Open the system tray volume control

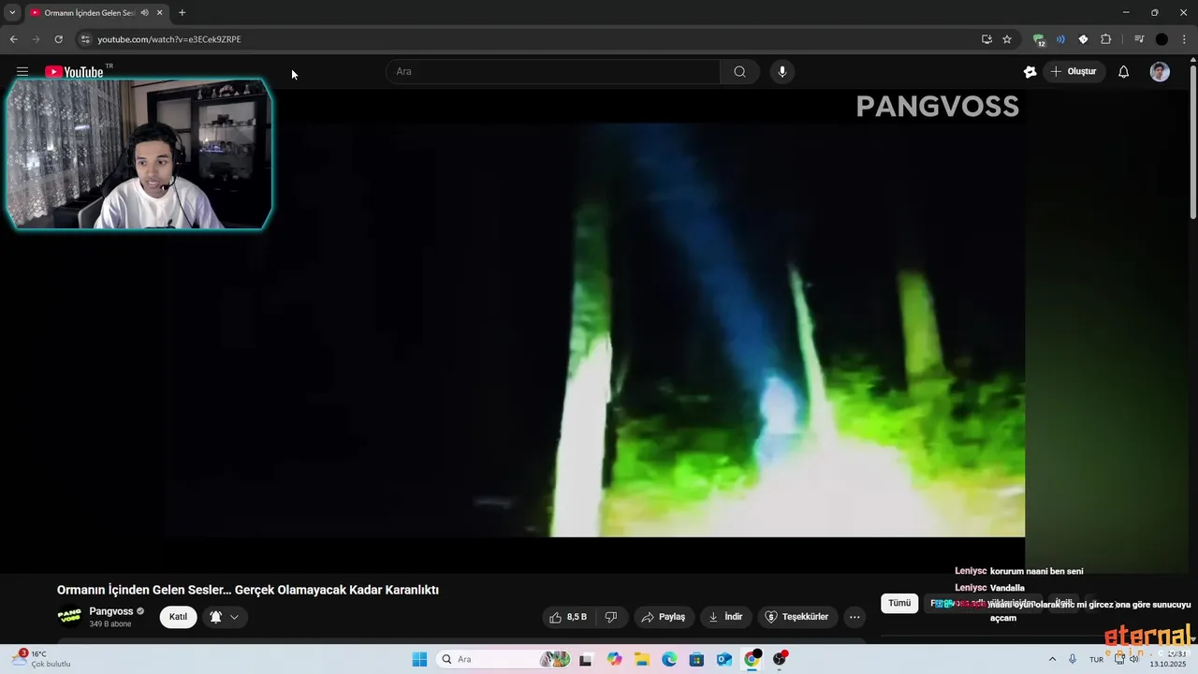click(1134, 659)
